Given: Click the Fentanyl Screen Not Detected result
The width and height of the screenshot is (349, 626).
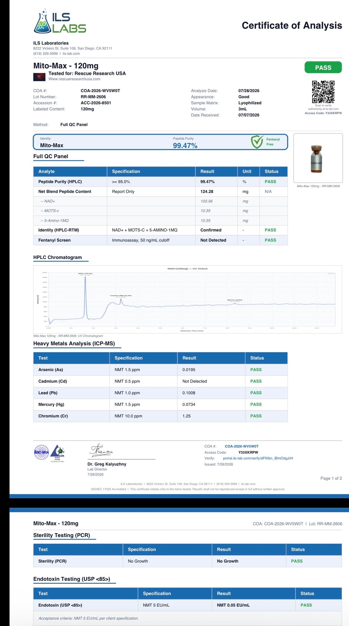Looking at the screenshot, I should 213,240.
